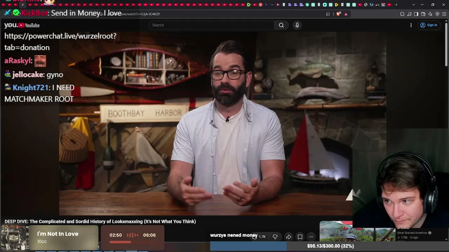Click the song progress bar at 02:50
This screenshot has height=252, width=449.
click(132, 242)
